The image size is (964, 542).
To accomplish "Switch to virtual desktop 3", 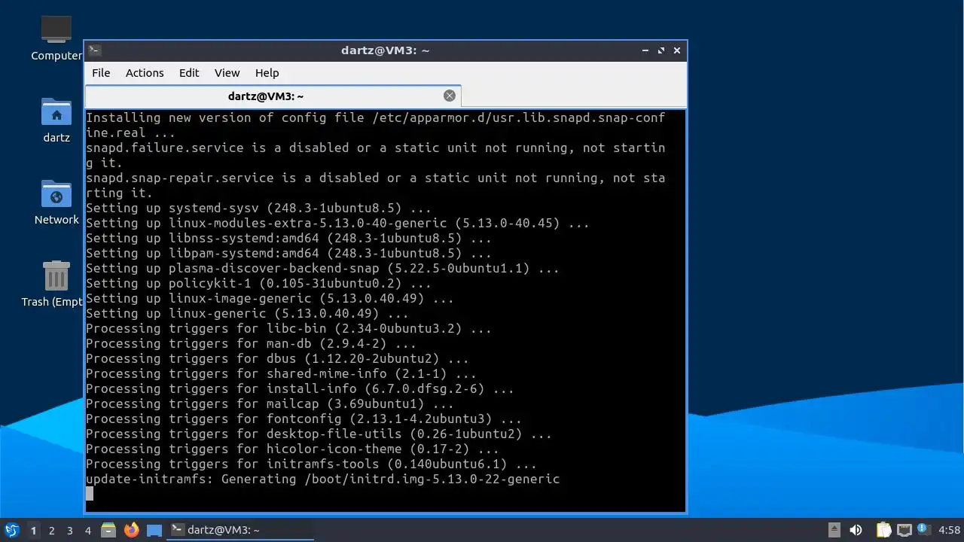I will click(69, 530).
